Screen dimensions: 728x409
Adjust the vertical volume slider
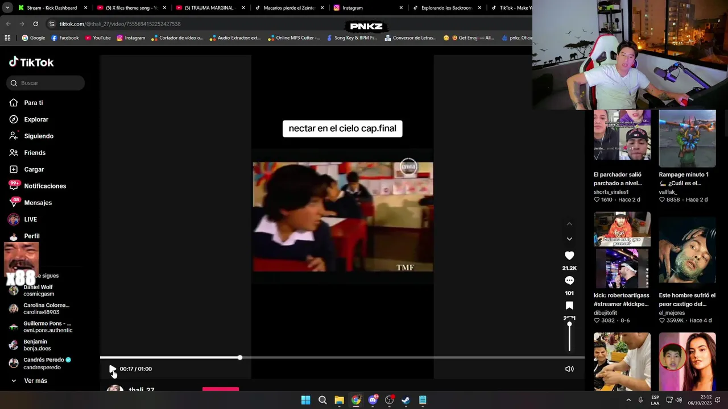tap(569, 337)
